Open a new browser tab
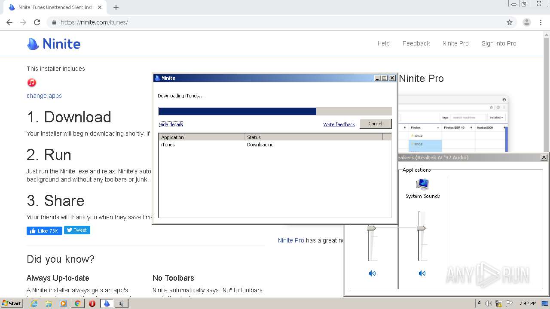 pos(116,7)
